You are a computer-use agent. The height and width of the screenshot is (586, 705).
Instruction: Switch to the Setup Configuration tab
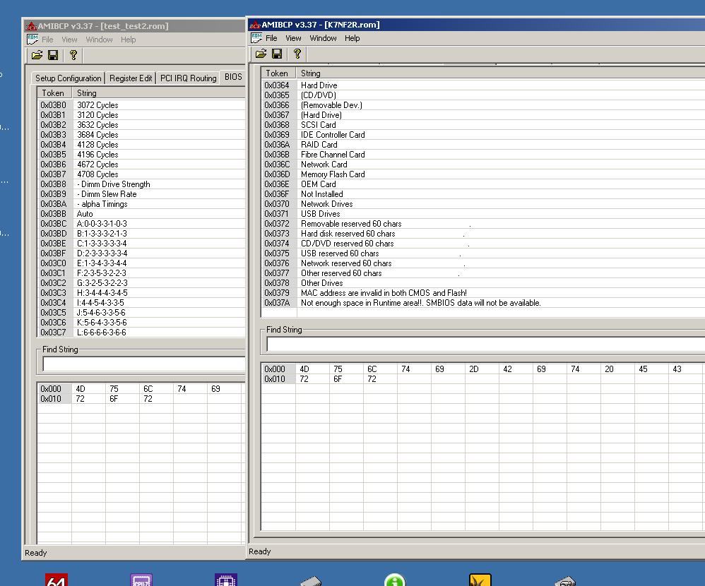pos(69,78)
